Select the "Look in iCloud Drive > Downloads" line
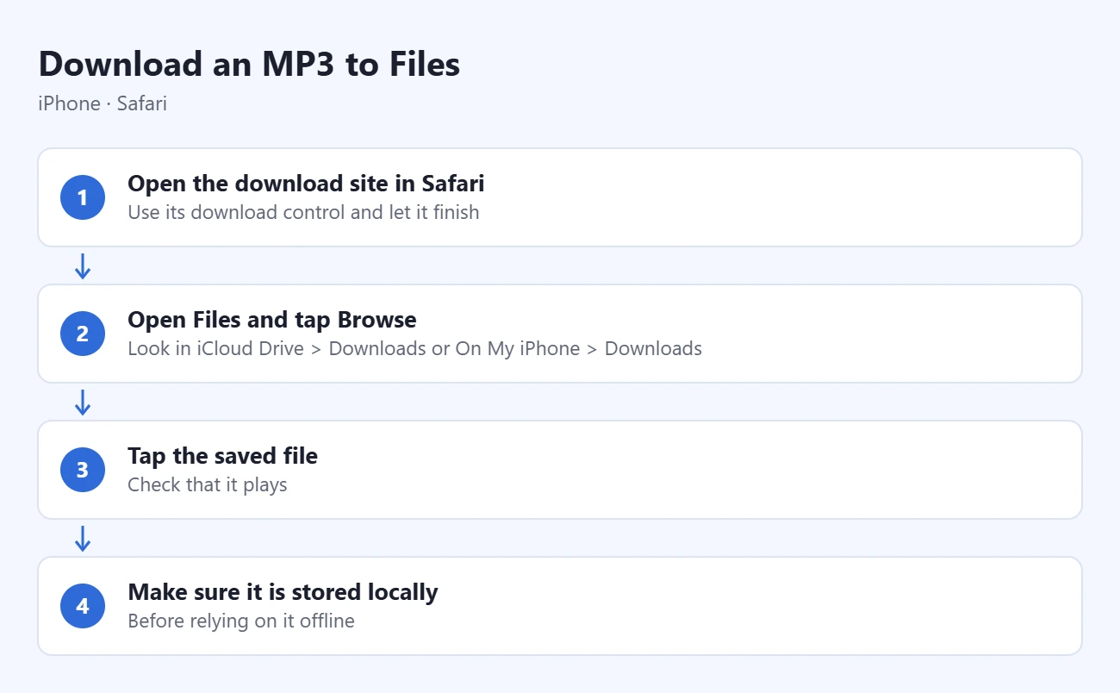This screenshot has width=1120, height=693. tap(414, 348)
